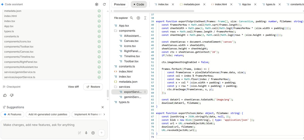
Task: Open the index.tsx editor tab
Action: [x=162, y=4]
